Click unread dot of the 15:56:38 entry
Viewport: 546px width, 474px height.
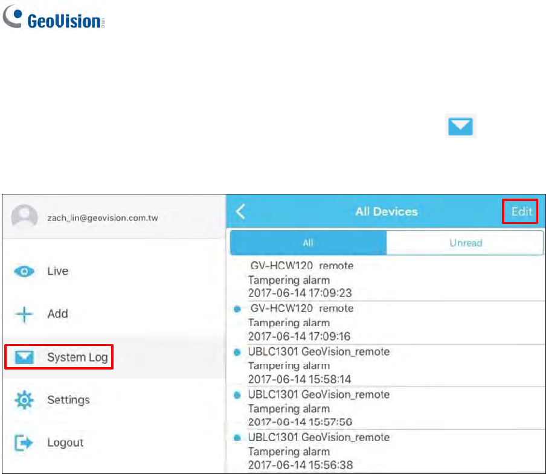(237, 438)
